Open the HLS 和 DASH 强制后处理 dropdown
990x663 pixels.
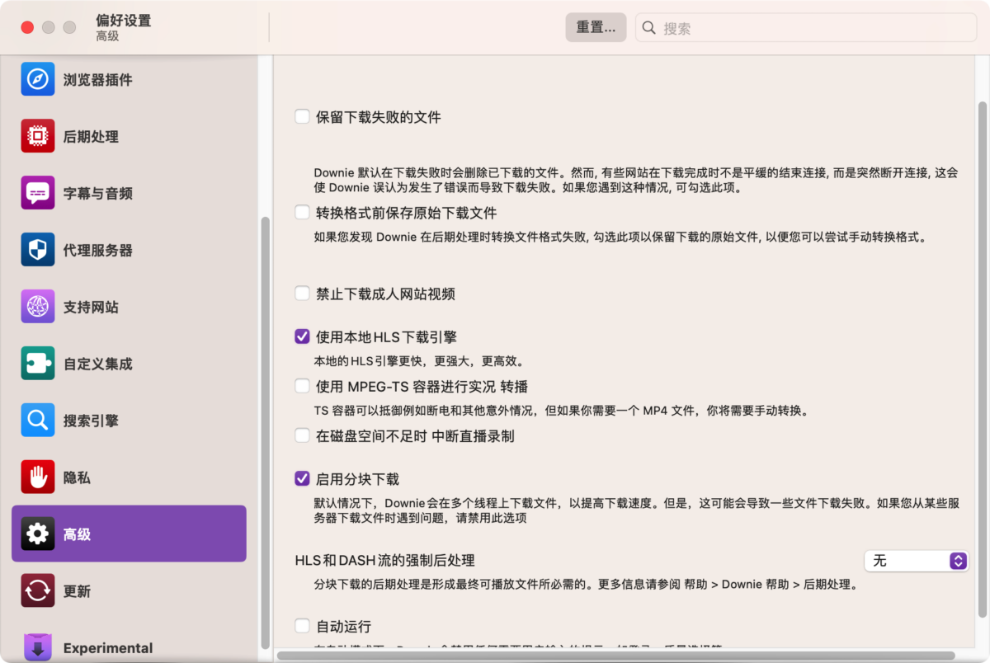click(x=916, y=560)
